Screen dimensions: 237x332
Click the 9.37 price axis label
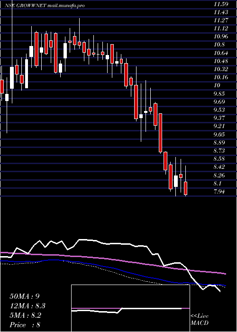(220, 118)
